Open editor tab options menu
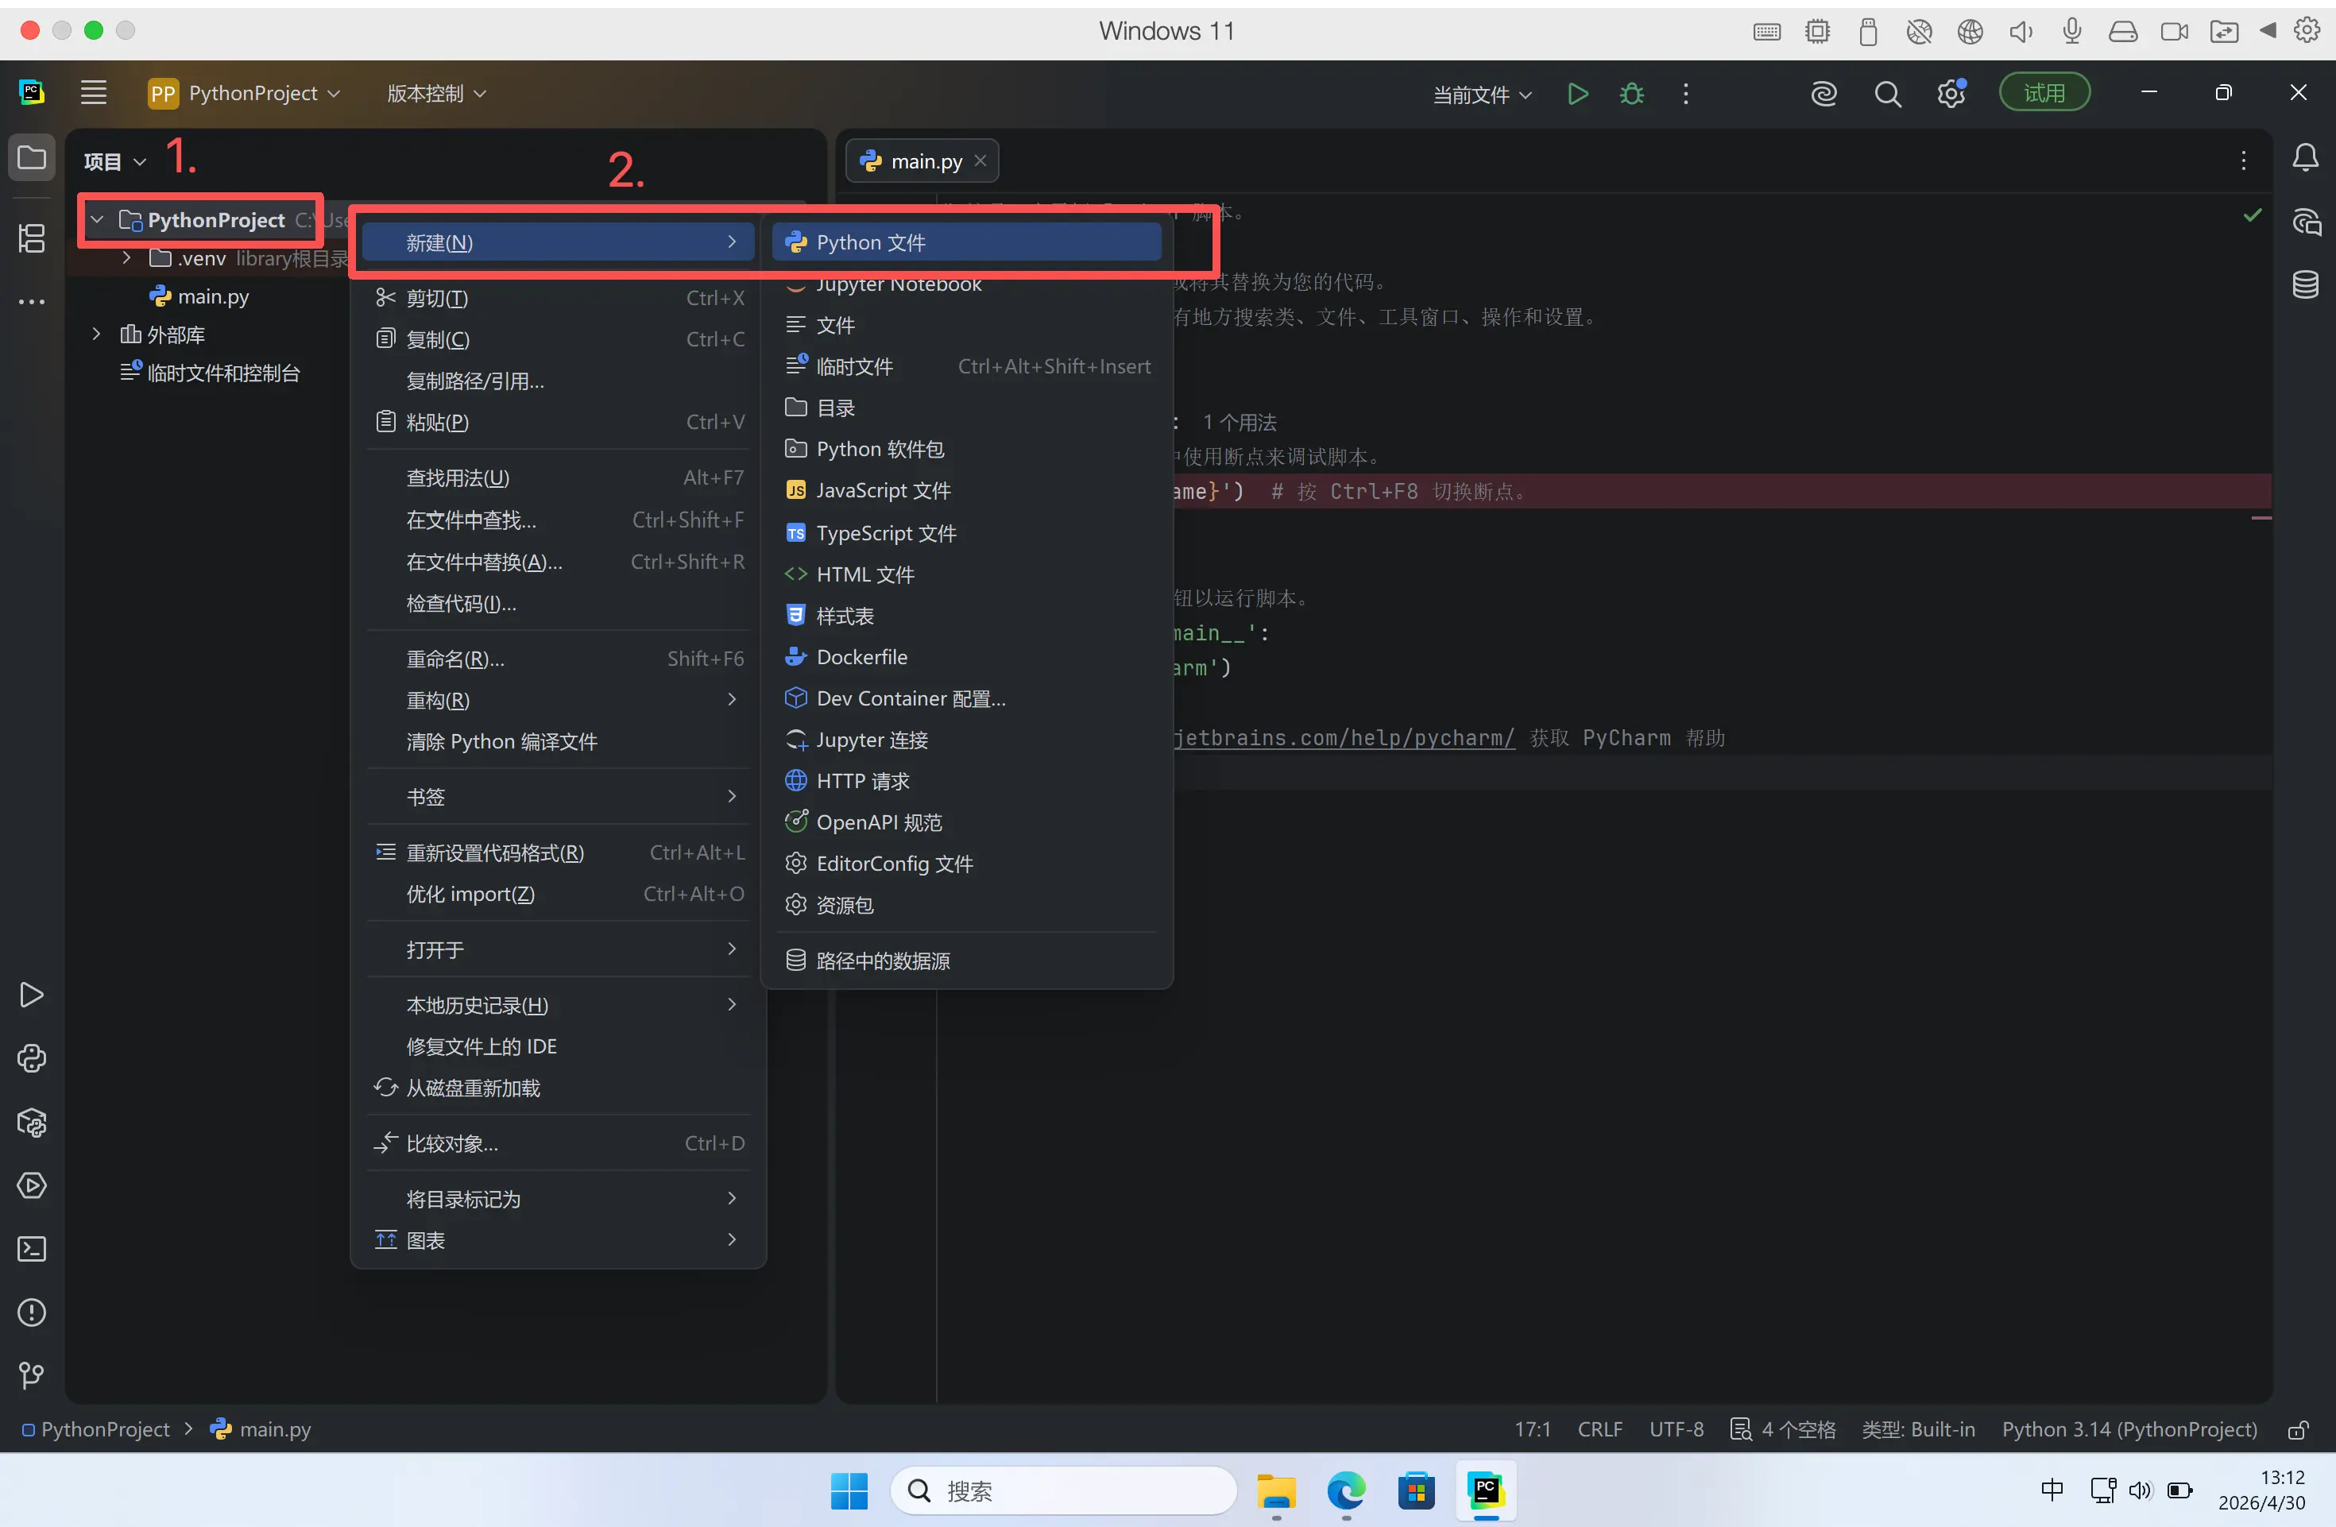2336x1527 pixels. tap(2244, 161)
